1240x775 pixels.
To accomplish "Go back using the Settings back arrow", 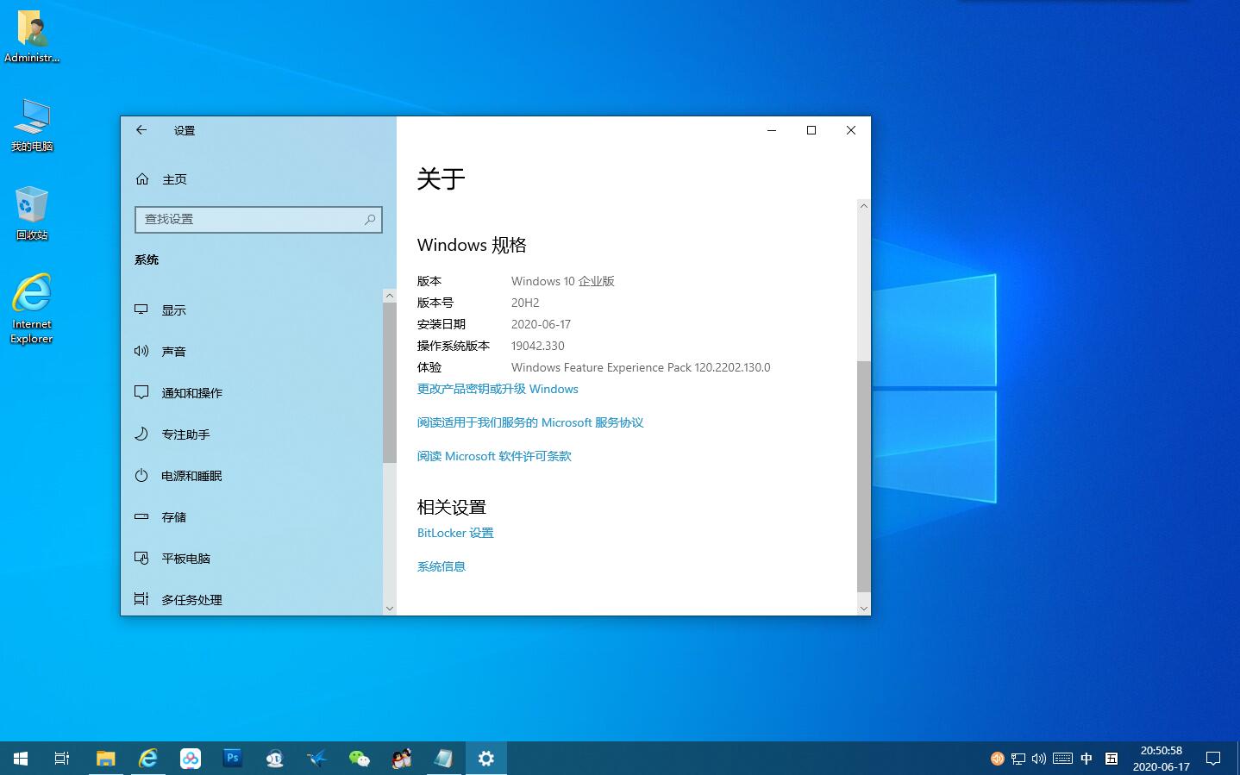I will point(141,130).
